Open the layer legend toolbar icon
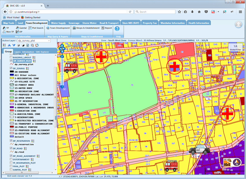 pyautogui.click(x=4, y=45)
